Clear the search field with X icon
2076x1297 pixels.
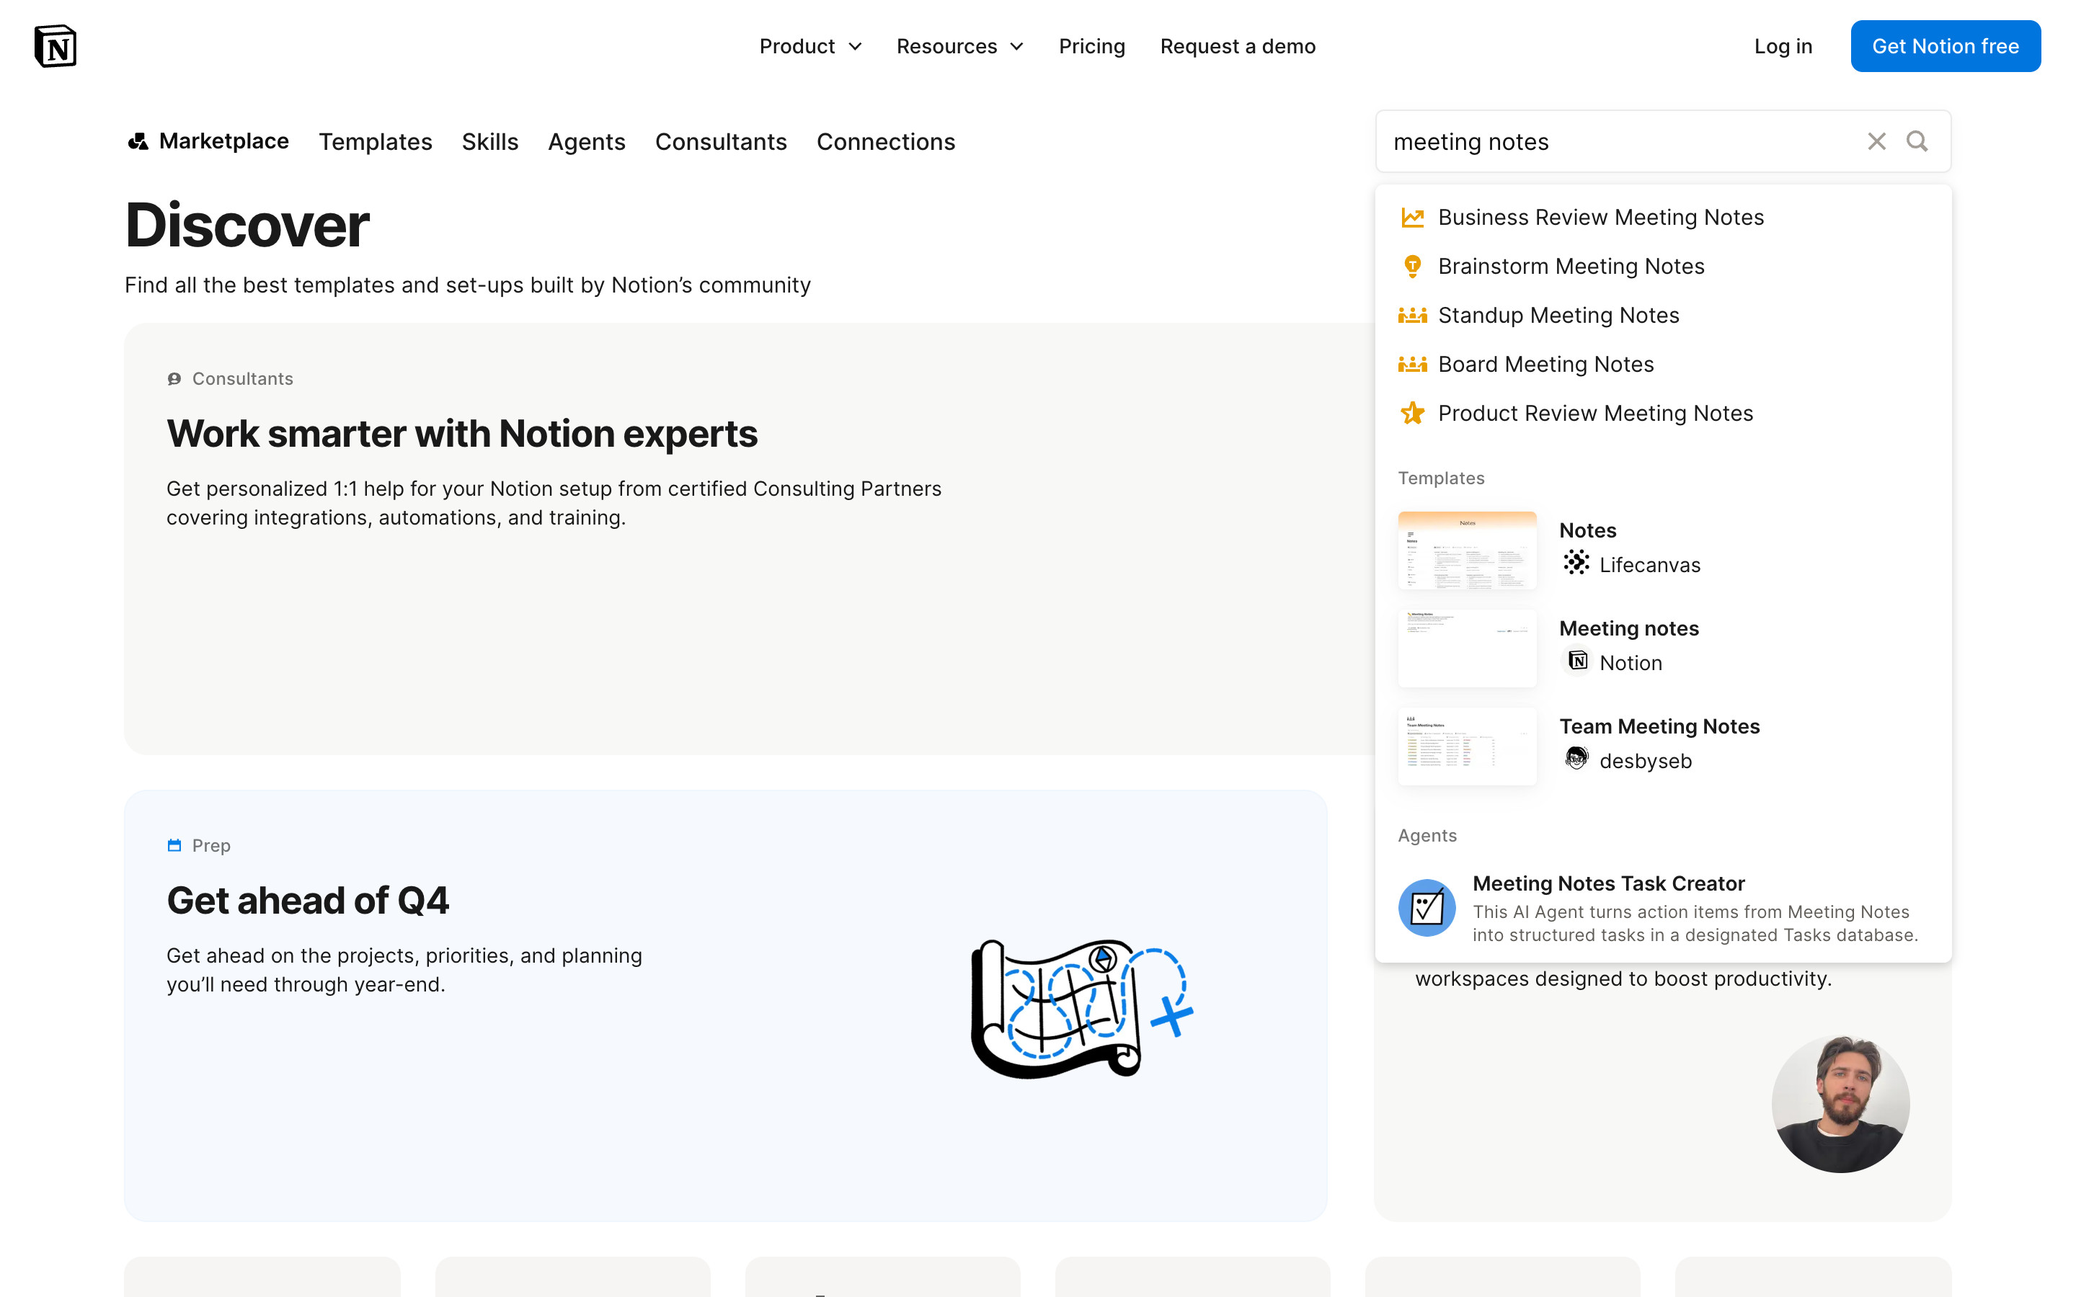[x=1876, y=141]
